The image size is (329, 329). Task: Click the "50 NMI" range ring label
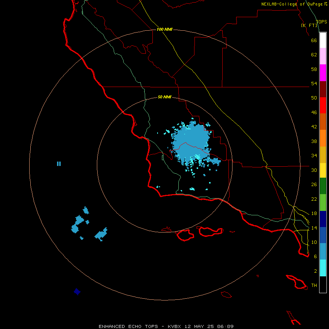164,97
